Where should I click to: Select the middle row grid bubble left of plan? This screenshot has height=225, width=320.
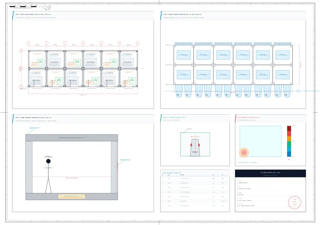(21, 68)
